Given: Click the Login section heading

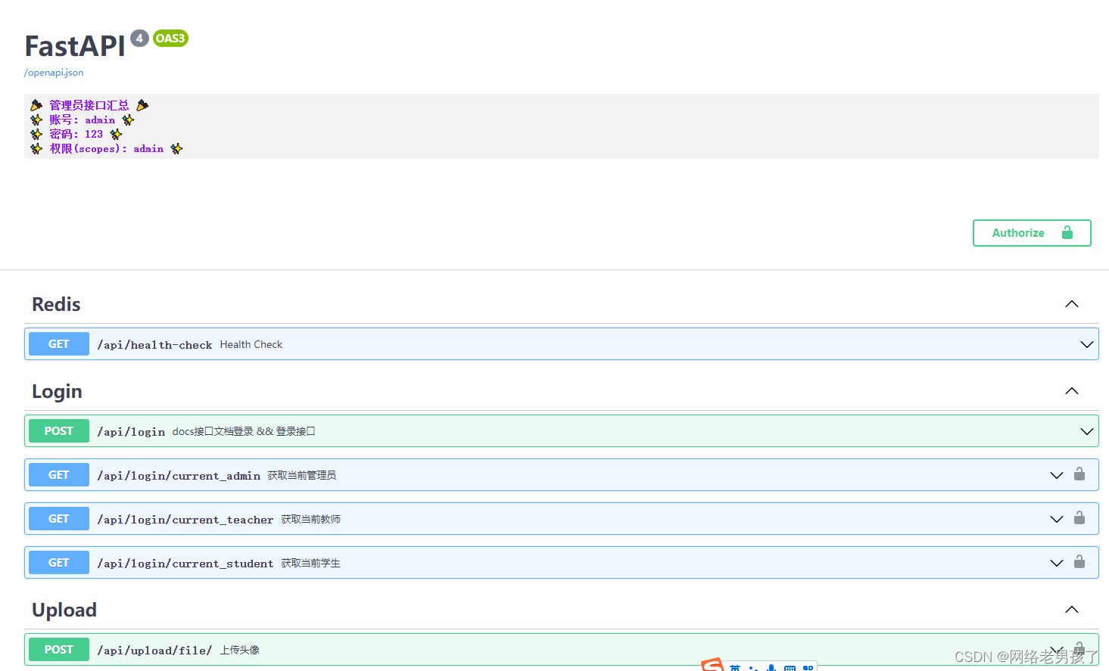Looking at the screenshot, I should point(57,391).
